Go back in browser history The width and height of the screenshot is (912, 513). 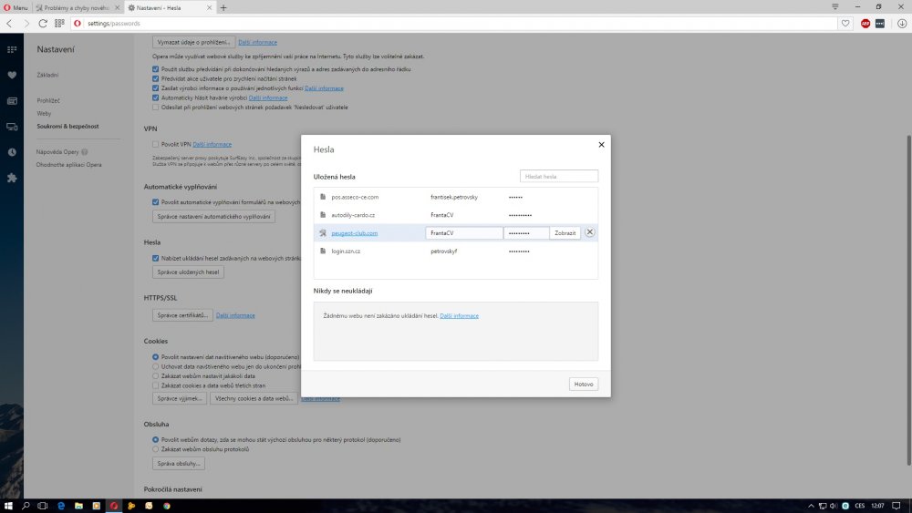coord(9,24)
